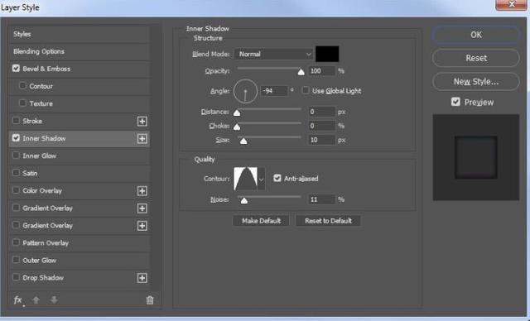Click Reset to Default button

(328, 221)
